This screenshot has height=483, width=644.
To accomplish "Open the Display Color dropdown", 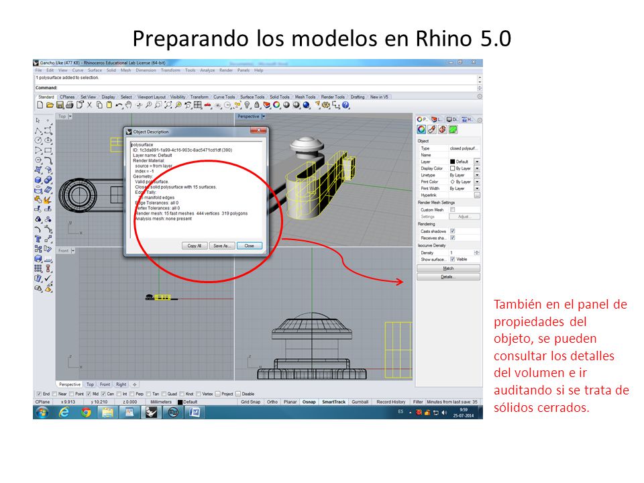I will click(477, 168).
